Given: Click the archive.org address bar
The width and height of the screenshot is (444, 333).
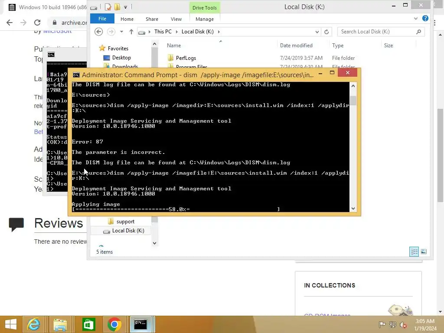Looking at the screenshot, I should tap(74, 23).
